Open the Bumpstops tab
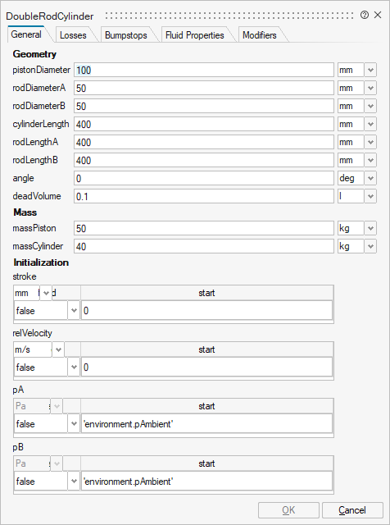The width and height of the screenshot is (390, 525). [125, 35]
